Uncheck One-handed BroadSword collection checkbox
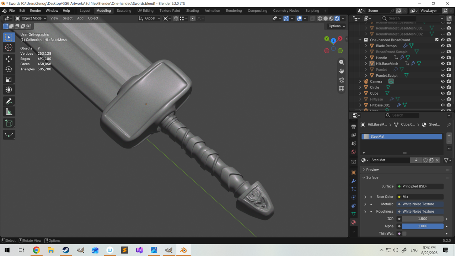This screenshot has height=256, width=455. (x=437, y=40)
